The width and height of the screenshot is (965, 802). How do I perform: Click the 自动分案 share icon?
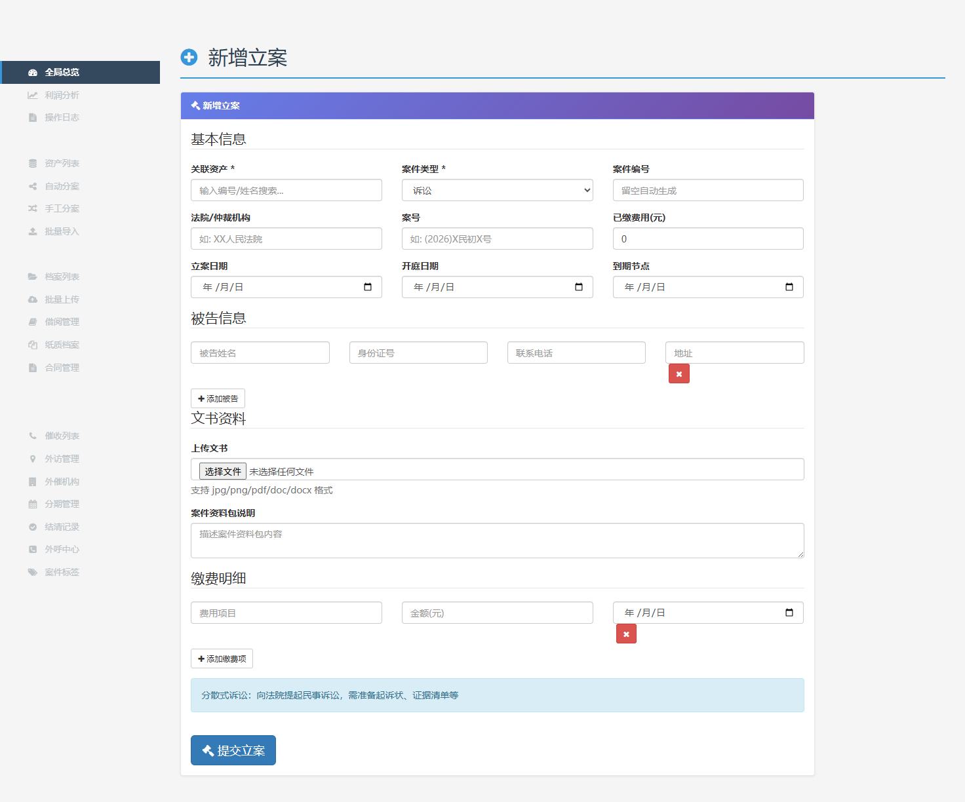pos(33,186)
